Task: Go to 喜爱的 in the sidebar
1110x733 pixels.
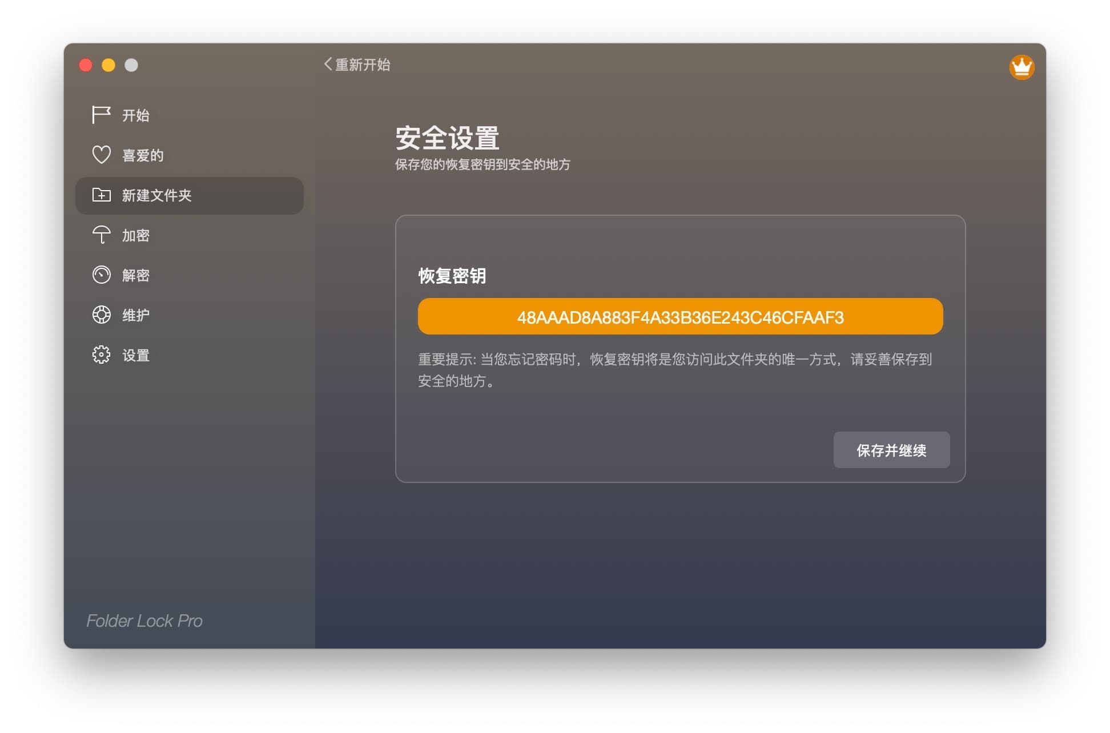Action: 190,155
